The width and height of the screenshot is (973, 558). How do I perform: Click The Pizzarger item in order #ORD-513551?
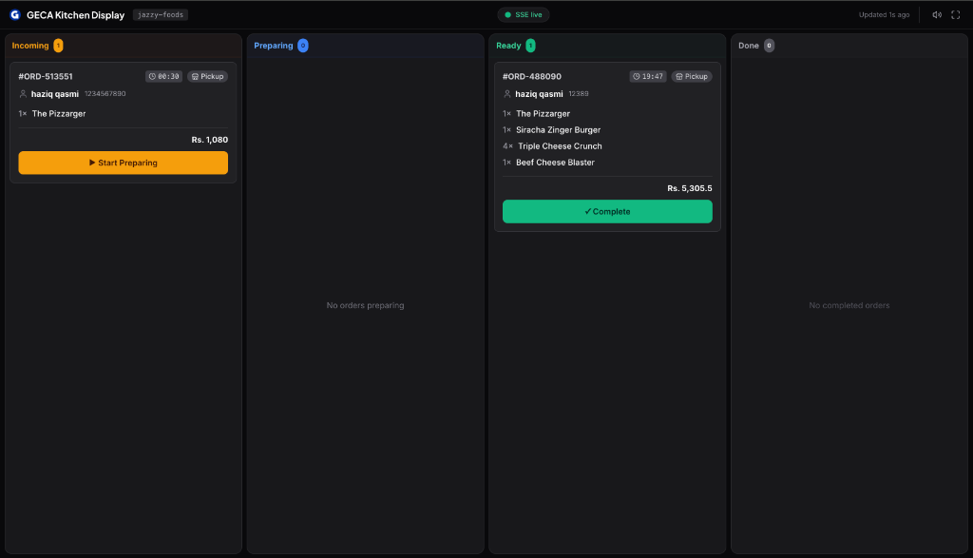coord(59,113)
